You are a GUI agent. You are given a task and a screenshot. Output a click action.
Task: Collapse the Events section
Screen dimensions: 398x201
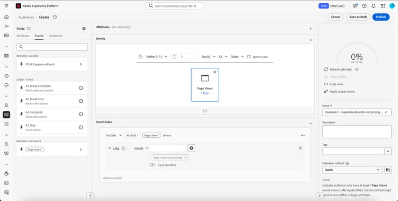tap(310, 40)
